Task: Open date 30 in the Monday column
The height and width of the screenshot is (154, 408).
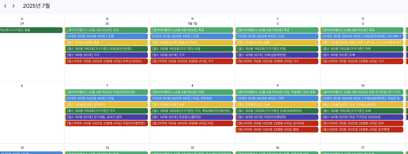Action: click(x=107, y=23)
